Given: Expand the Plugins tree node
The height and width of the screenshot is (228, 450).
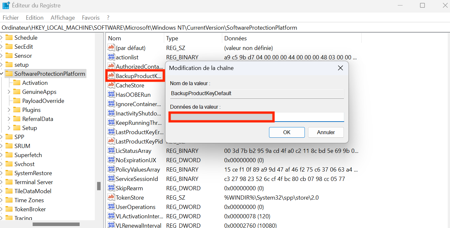Looking at the screenshot, I should click(9, 110).
